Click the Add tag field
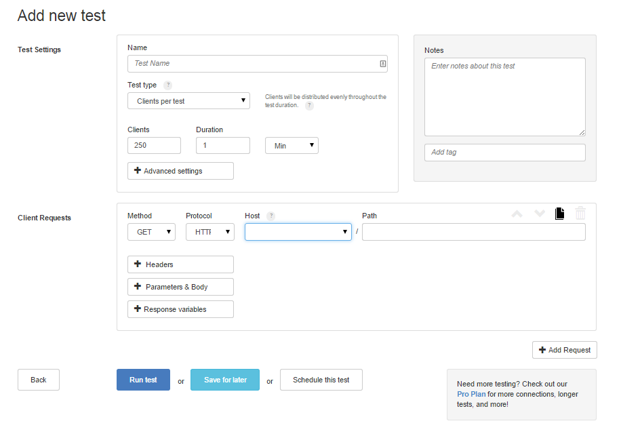Viewport: 621px width, 436px height. point(504,152)
